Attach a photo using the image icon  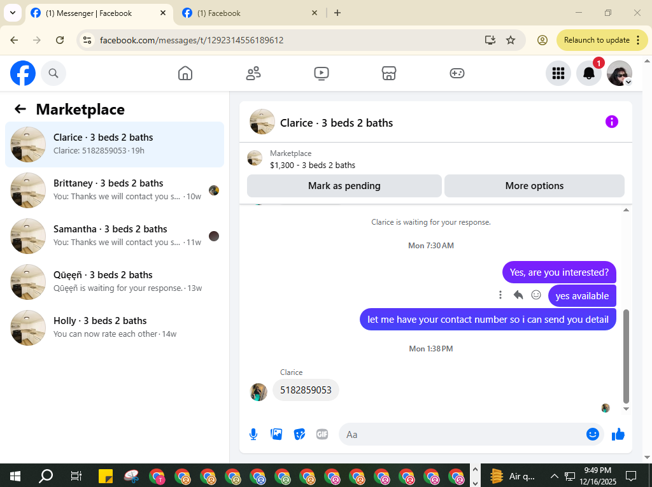tap(276, 435)
